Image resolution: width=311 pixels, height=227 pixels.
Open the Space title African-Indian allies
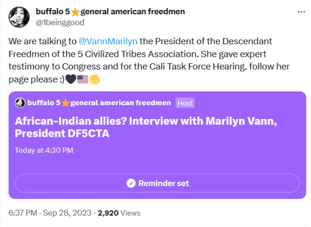point(146,127)
